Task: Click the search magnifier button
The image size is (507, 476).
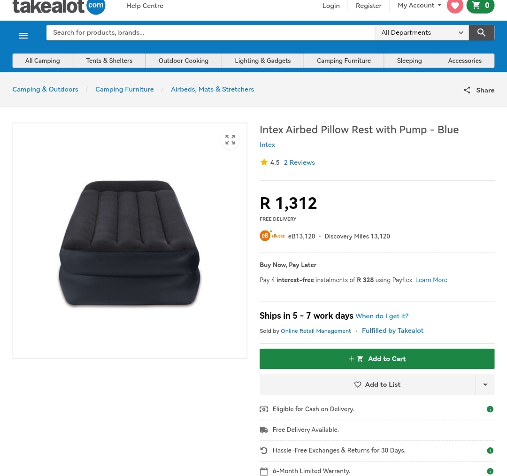Action: [481, 32]
